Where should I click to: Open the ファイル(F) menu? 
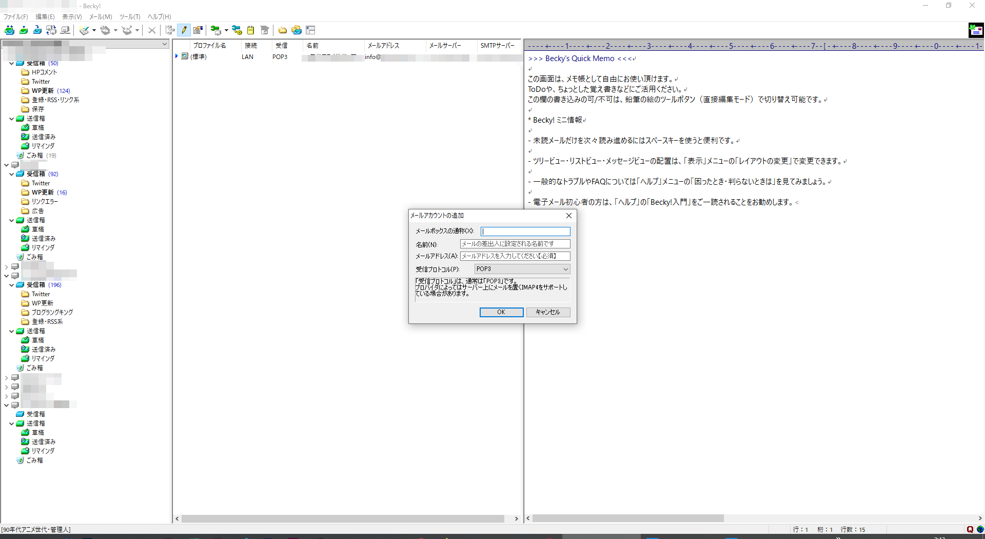[x=16, y=17]
